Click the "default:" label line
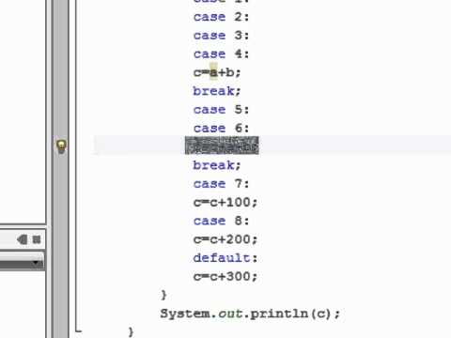The image size is (451, 338). pyautogui.click(x=225, y=258)
